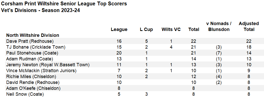Screen dimensions: 264x97
Task: Click the v Nomads / Blunsdon header
Action: point(219,26)
